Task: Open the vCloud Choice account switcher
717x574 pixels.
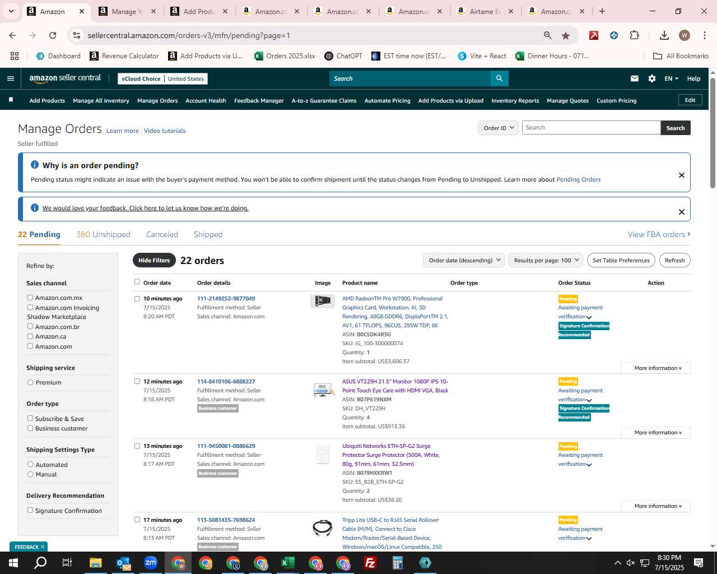Action: coord(162,78)
